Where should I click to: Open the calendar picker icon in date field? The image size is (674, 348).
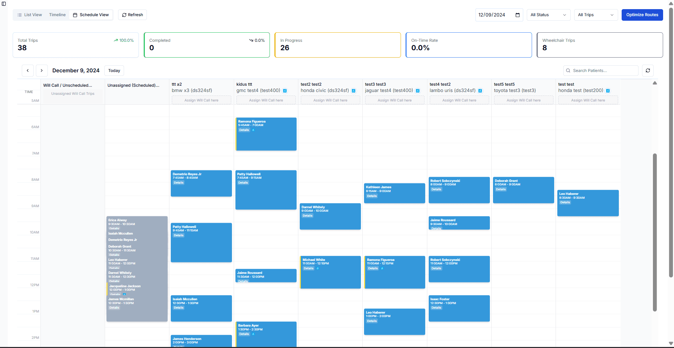pos(517,15)
